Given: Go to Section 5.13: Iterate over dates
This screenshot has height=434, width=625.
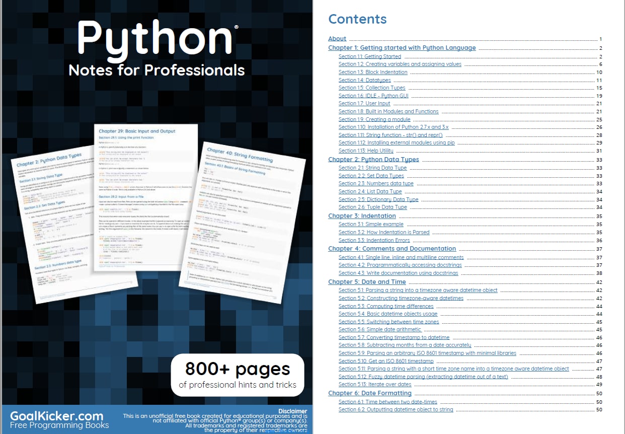Looking at the screenshot, I should click(x=375, y=385).
